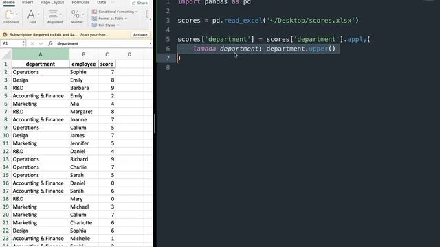Image resolution: width=440 pixels, height=247 pixels.
Task: Click the employee header cell
Action: (x=84, y=64)
